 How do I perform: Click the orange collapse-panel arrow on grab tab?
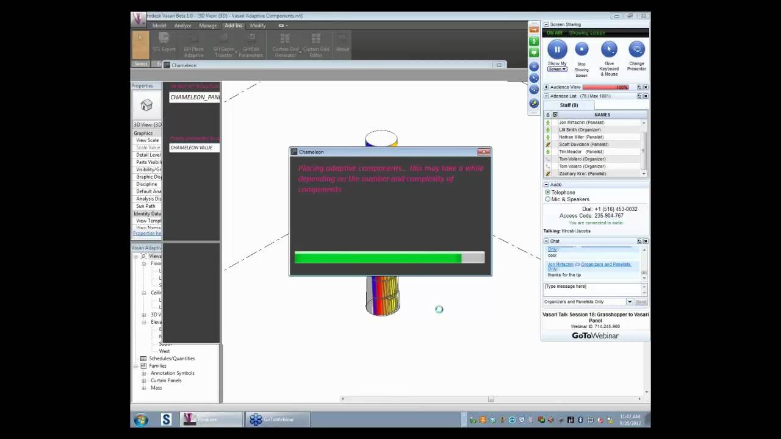coord(534,29)
